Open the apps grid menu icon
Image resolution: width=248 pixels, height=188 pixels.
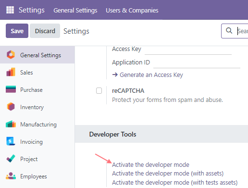(x=10, y=10)
